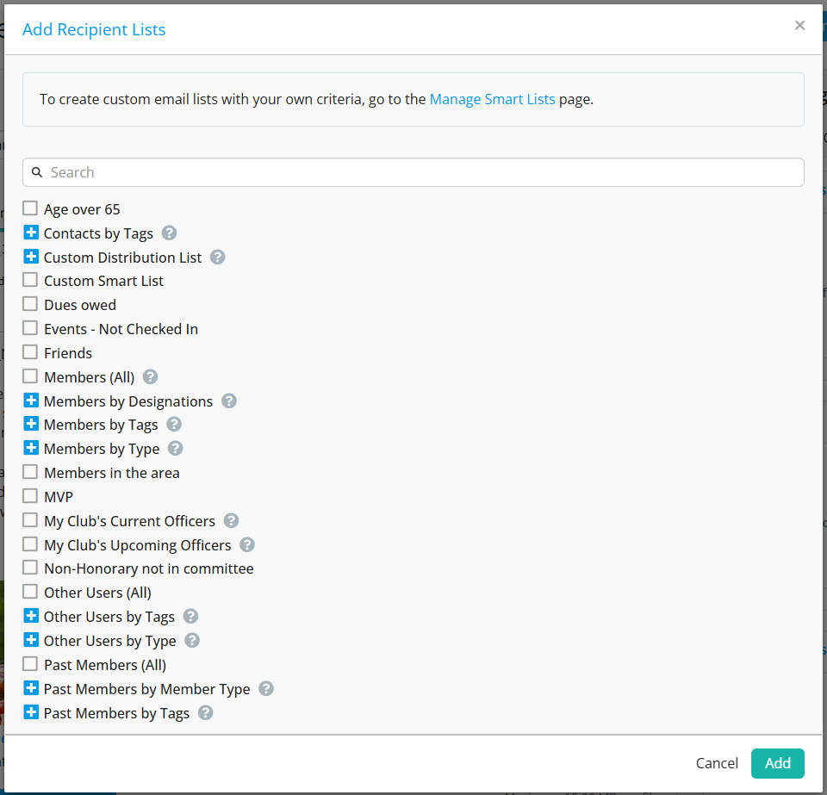This screenshot has width=827, height=795.
Task: Show help for My Club's Current Officers
Action: pos(231,521)
